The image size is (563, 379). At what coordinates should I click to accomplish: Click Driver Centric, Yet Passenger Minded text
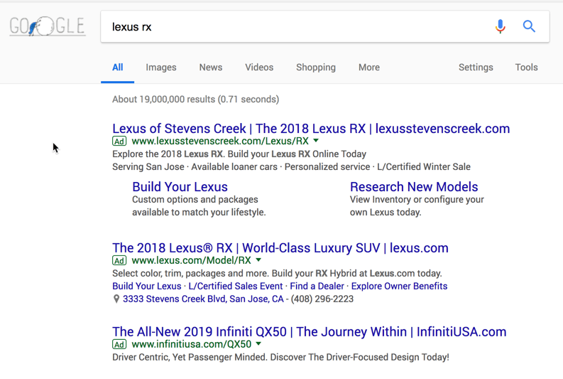tap(280, 357)
